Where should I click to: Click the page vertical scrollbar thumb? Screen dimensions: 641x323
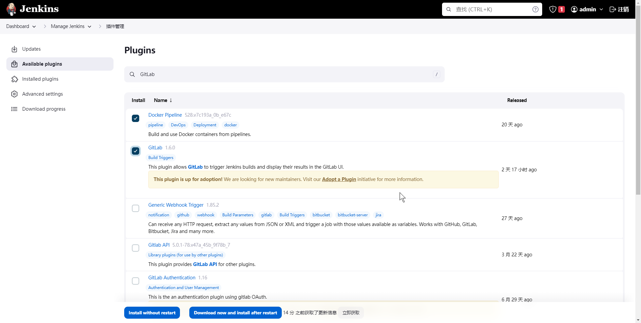[x=638, y=100]
